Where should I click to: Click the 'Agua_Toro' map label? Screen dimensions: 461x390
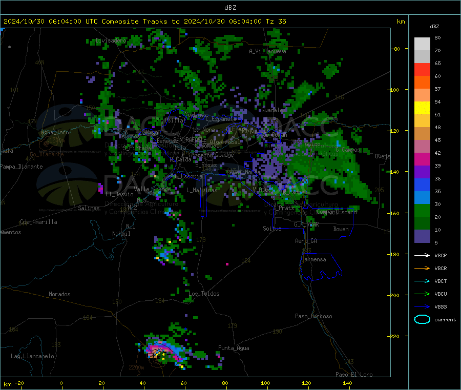55,132
